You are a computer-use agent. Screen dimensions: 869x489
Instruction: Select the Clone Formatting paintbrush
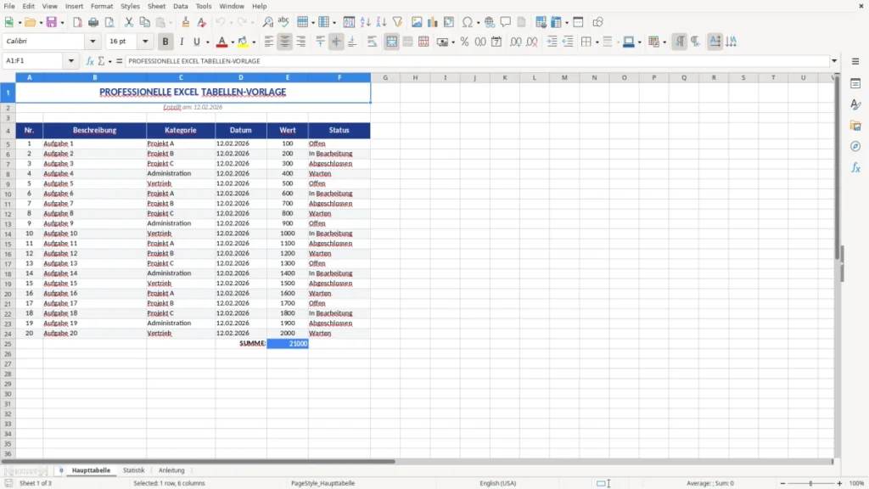(186, 22)
